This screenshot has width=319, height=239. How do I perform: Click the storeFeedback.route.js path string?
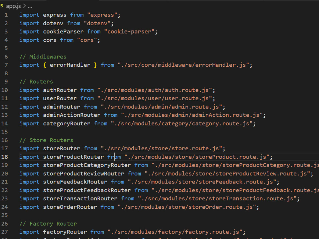[x=202, y=182]
